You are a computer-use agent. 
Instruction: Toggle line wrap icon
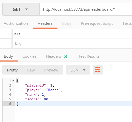point(98,70)
